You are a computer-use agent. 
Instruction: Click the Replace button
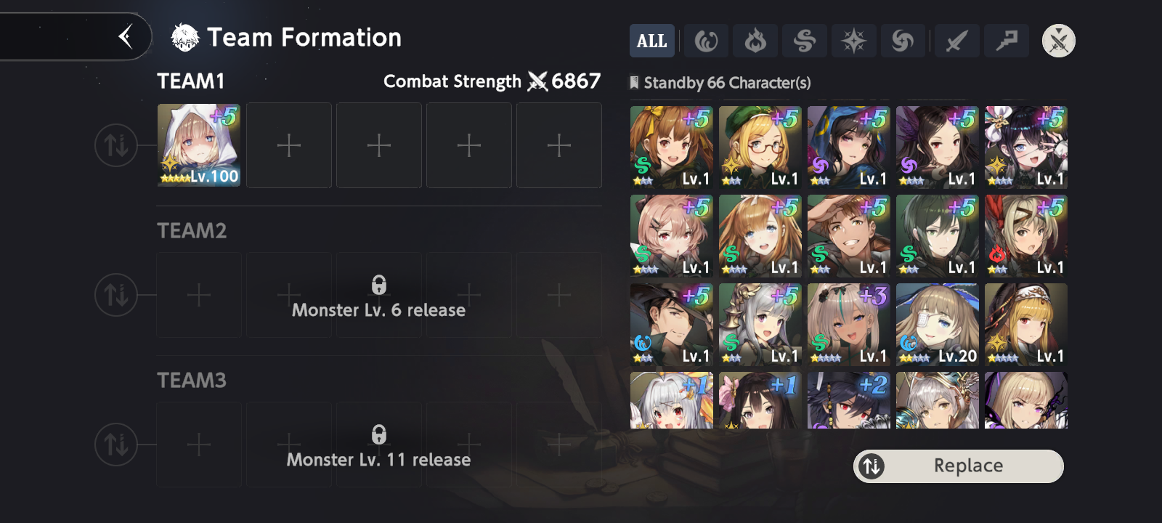click(959, 466)
